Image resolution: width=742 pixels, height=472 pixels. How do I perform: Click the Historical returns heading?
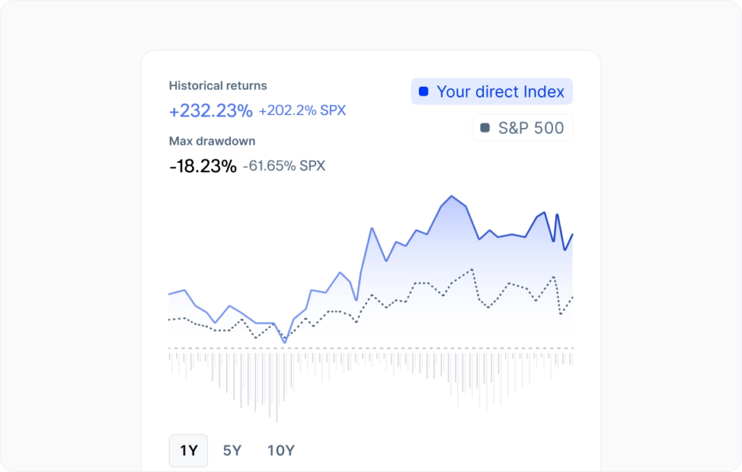217,85
